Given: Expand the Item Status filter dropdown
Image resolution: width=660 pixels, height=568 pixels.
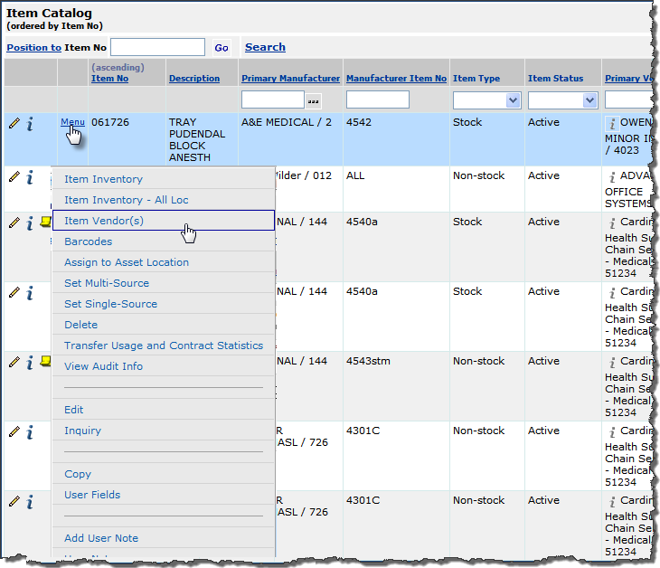Looking at the screenshot, I should (589, 100).
